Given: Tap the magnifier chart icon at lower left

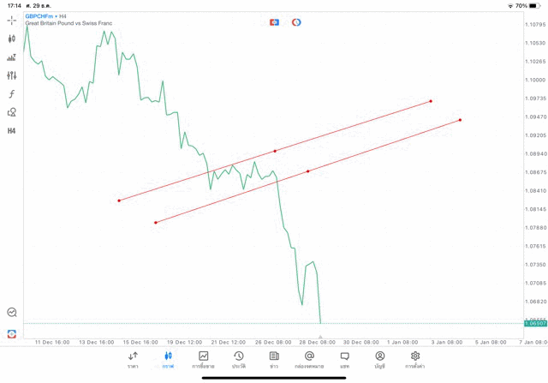Looking at the screenshot, I should pos(12,313).
